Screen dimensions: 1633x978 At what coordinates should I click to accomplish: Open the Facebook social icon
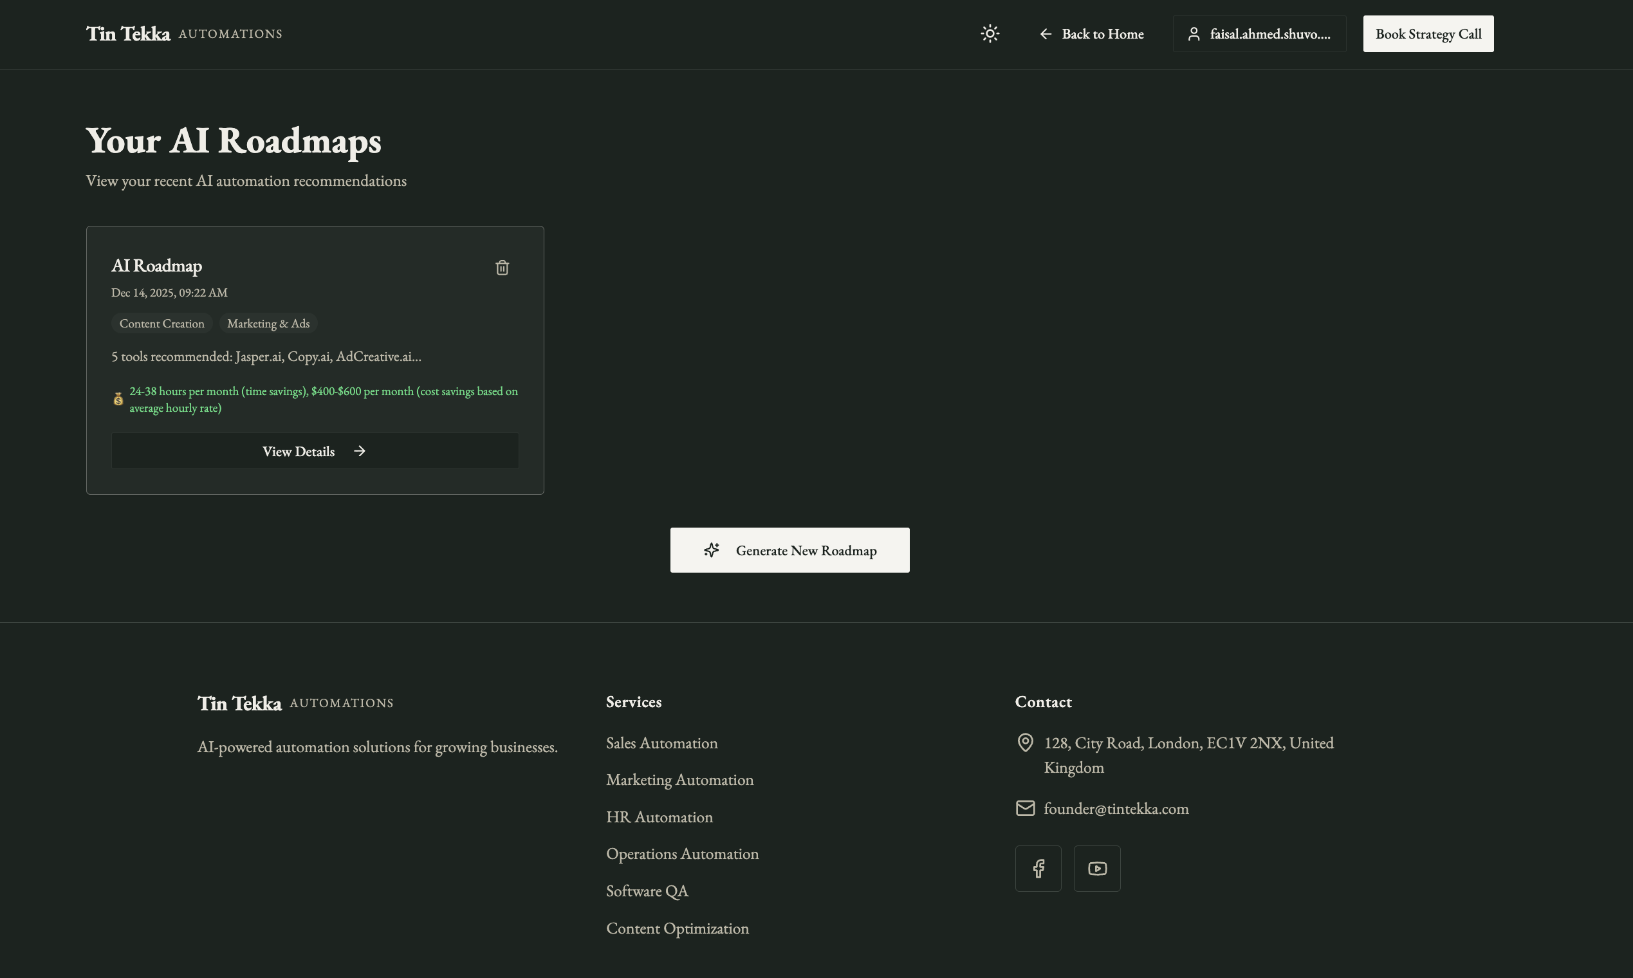tap(1038, 869)
